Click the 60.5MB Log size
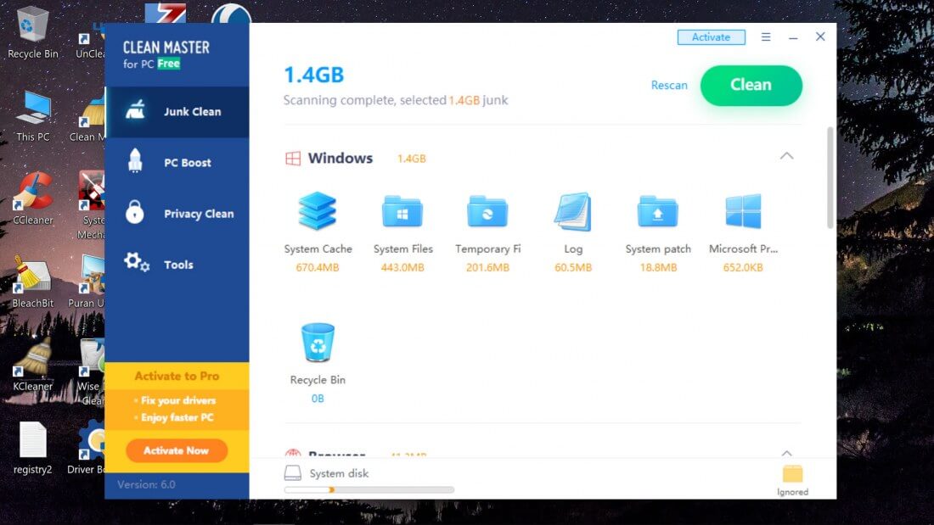 [573, 268]
